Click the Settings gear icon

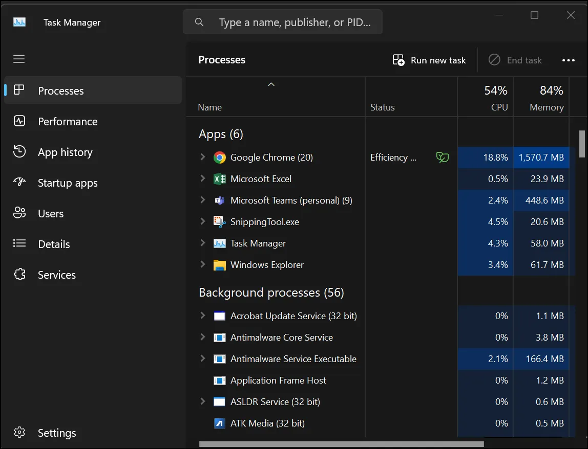pyautogui.click(x=19, y=432)
